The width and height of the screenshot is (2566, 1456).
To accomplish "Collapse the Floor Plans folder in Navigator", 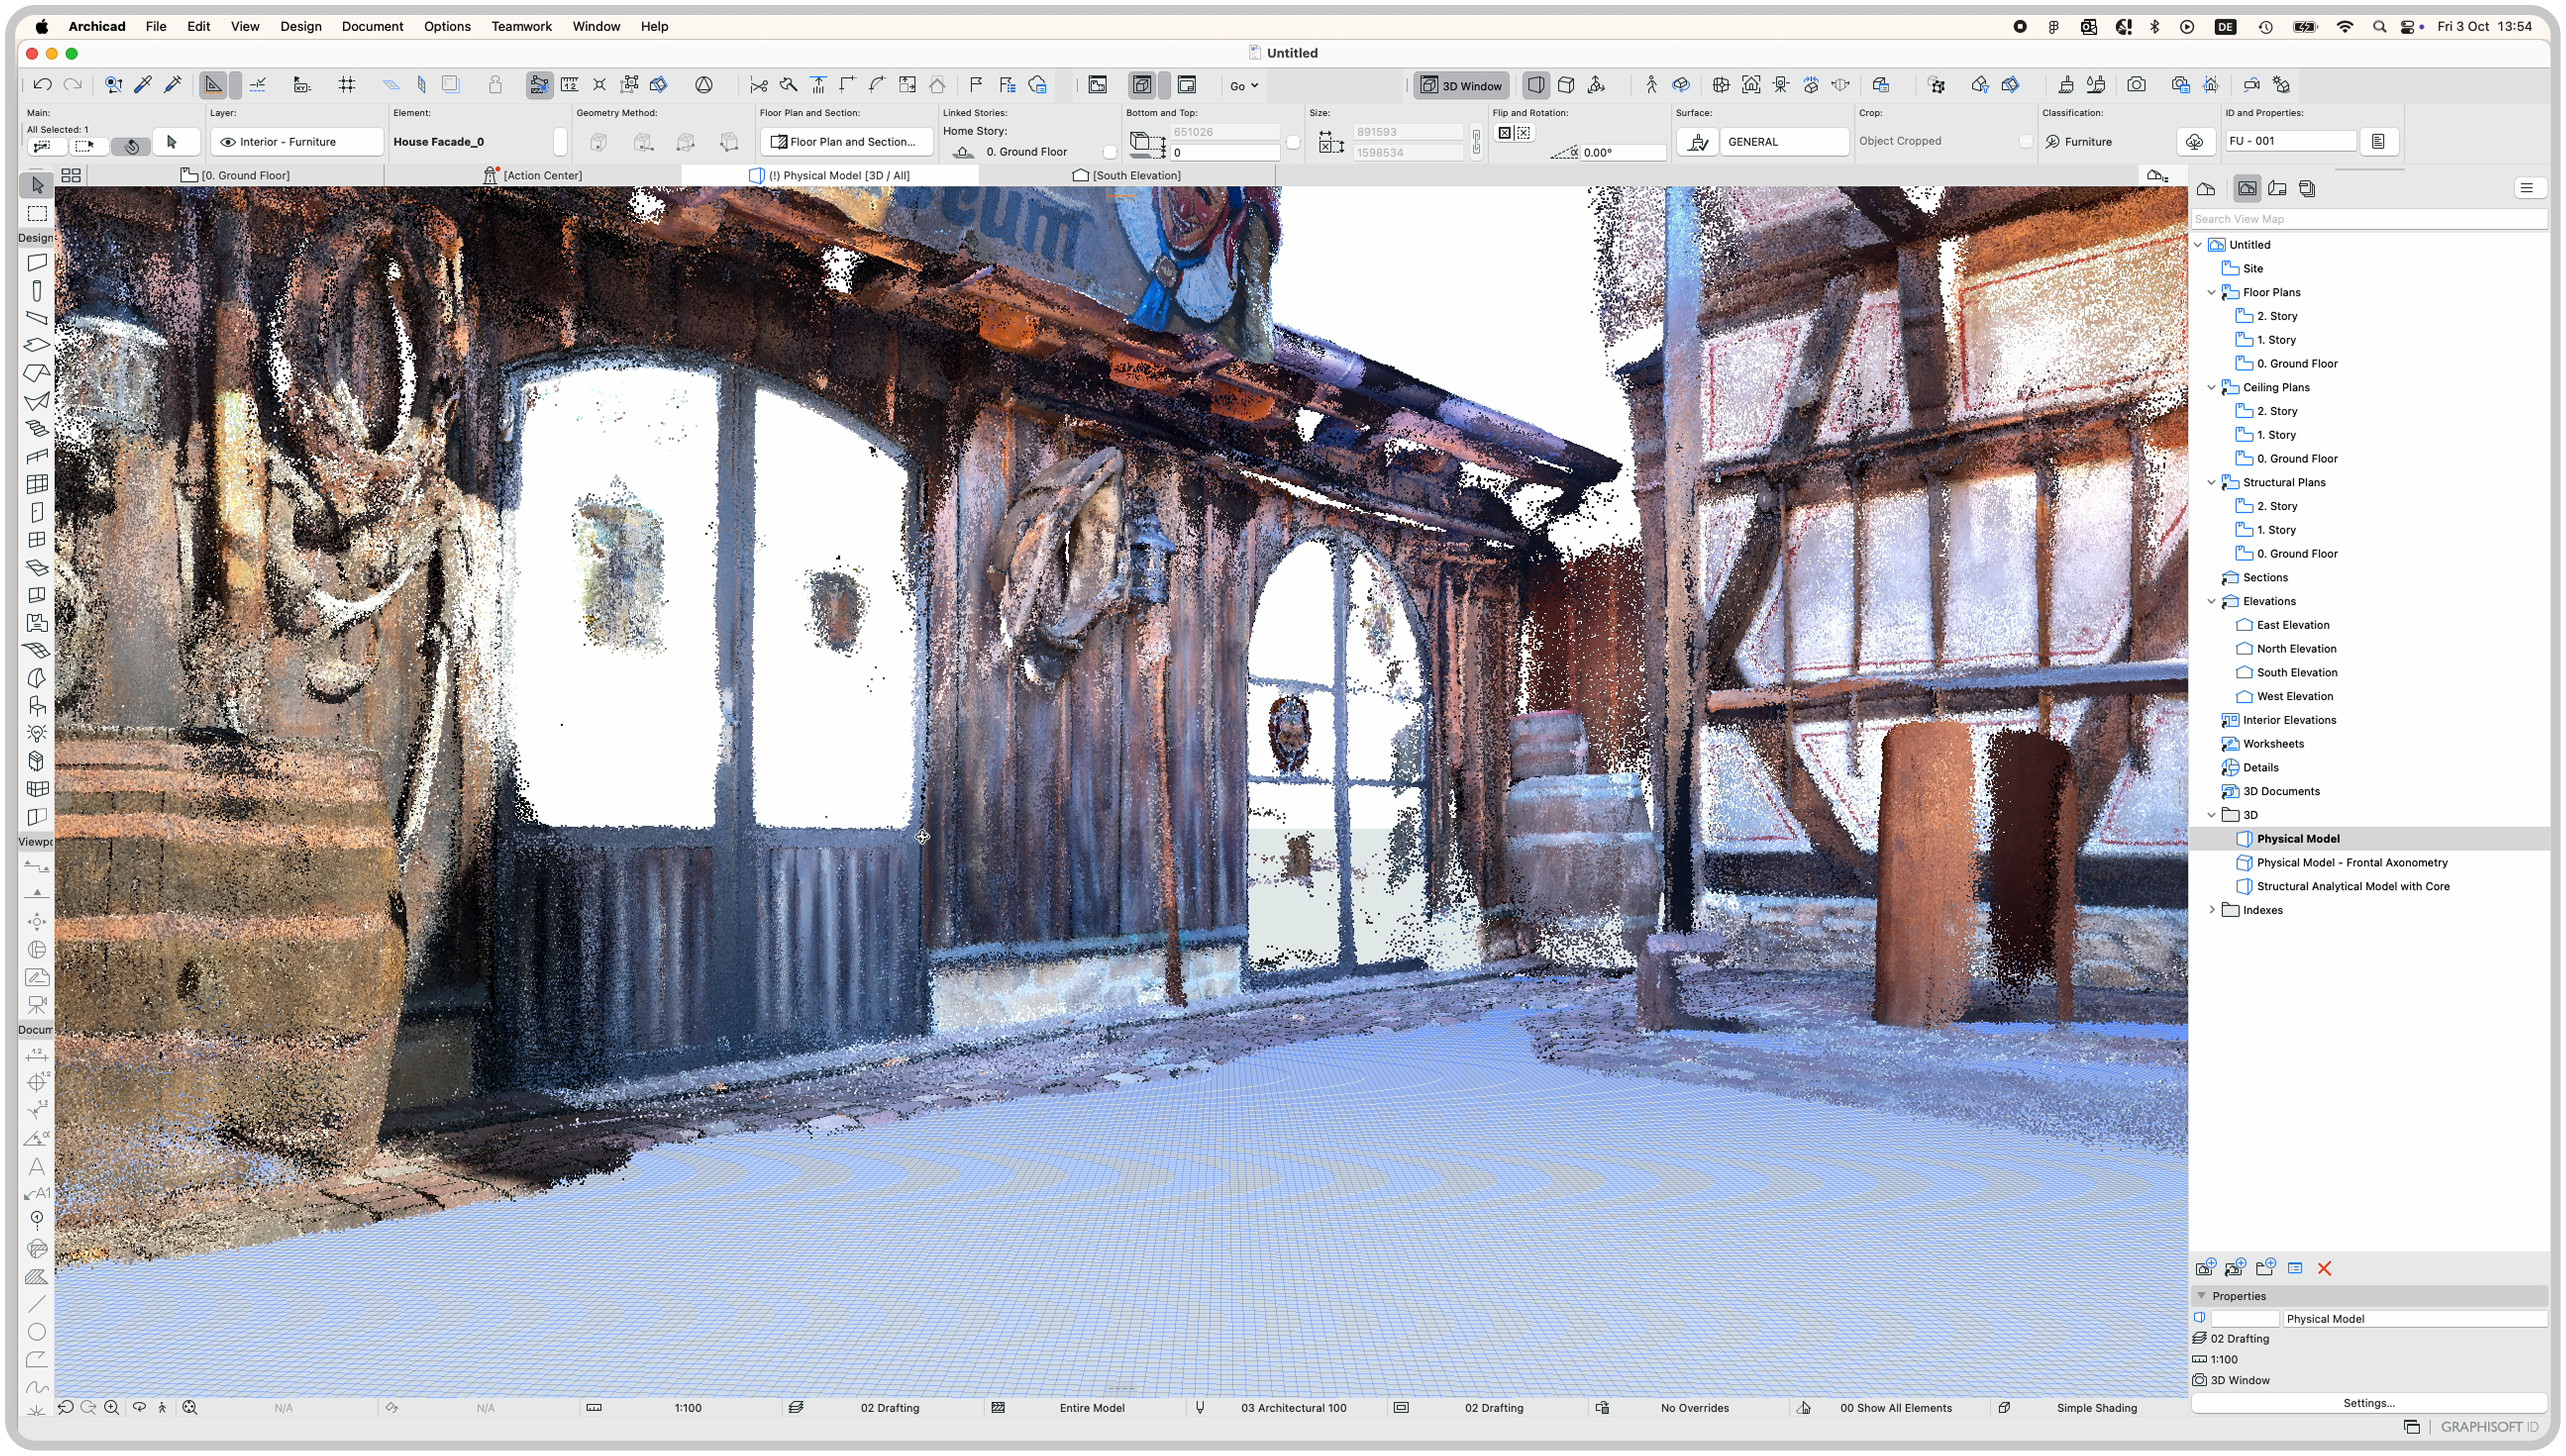I will click(2212, 291).
